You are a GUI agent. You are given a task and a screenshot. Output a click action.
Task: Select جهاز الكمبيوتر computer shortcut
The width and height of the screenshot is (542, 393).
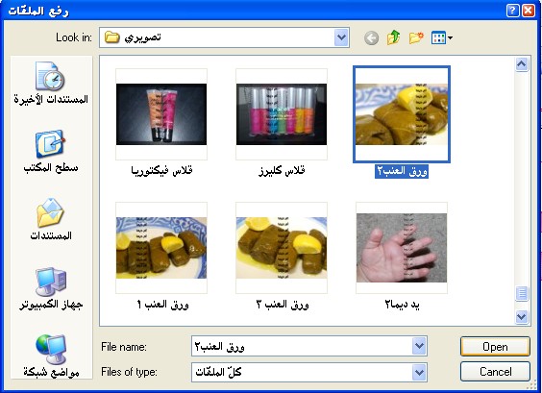click(51, 288)
